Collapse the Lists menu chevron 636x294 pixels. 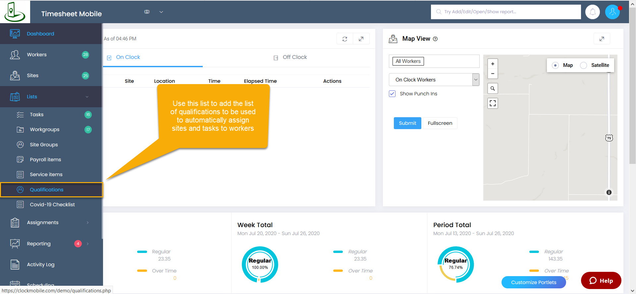[x=87, y=97]
